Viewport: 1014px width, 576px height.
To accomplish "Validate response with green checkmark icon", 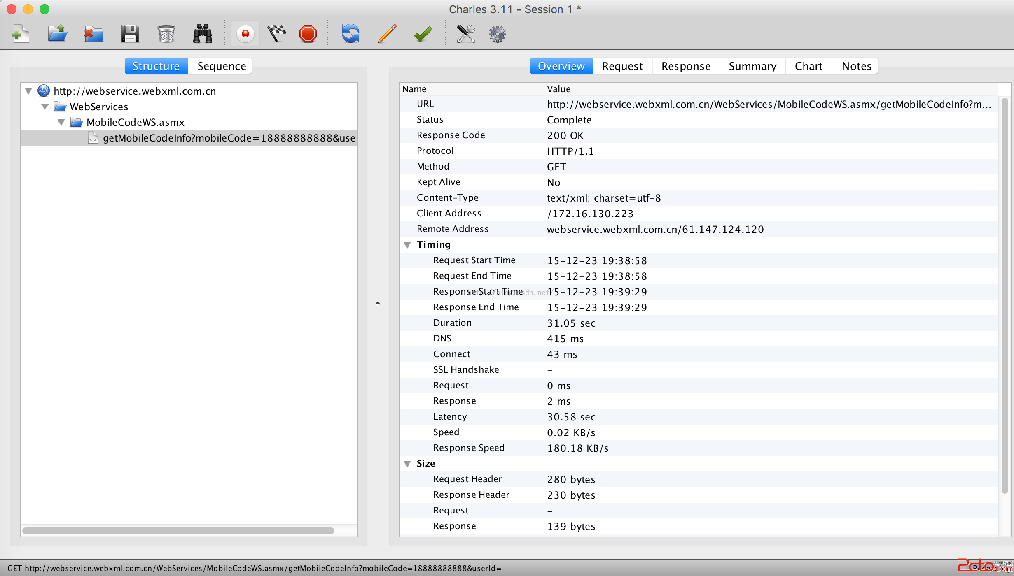I will 423,34.
